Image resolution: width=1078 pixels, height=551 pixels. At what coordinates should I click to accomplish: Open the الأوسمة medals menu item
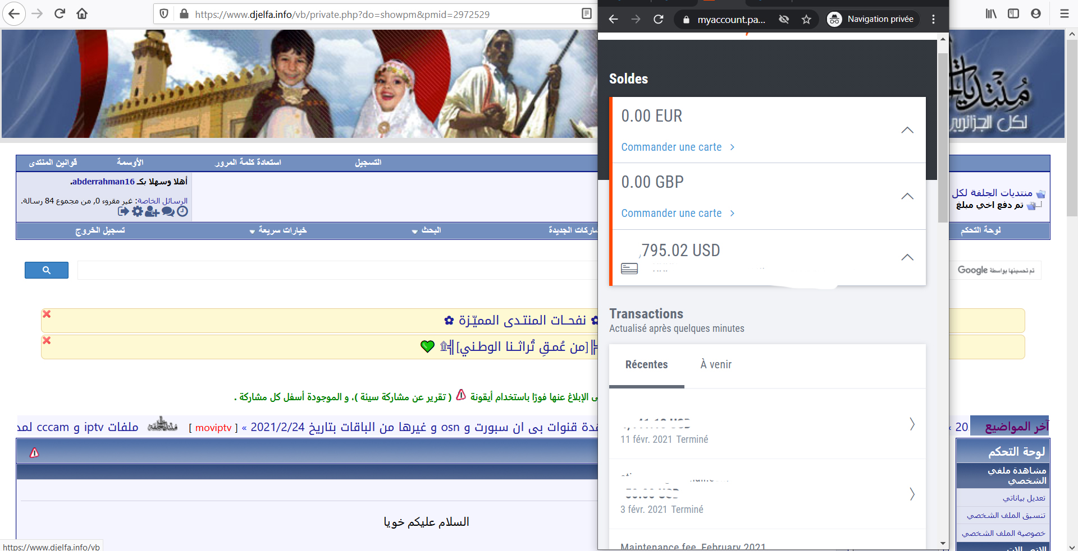pos(130,163)
